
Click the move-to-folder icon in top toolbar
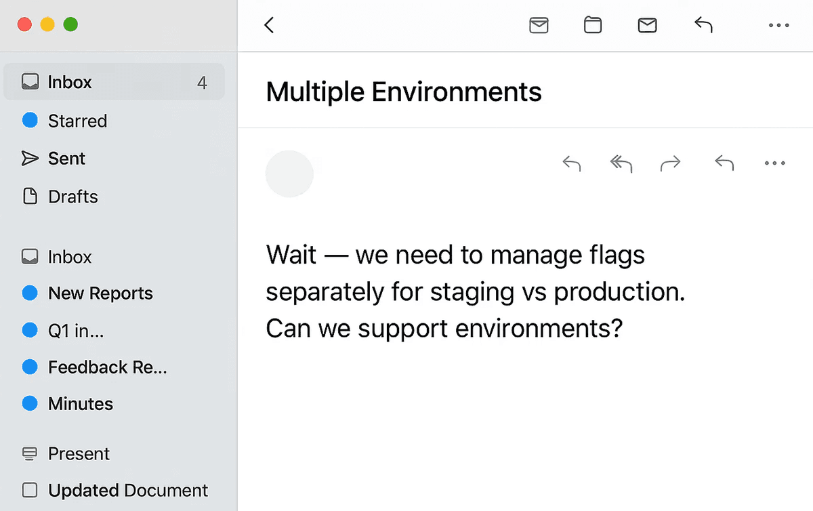click(593, 25)
